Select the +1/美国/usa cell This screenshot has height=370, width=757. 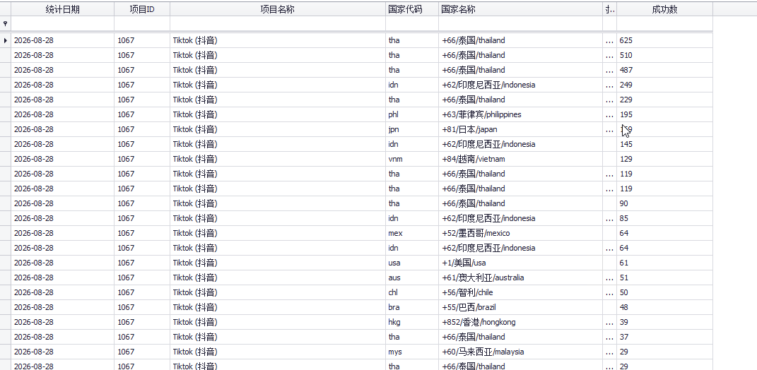520,263
